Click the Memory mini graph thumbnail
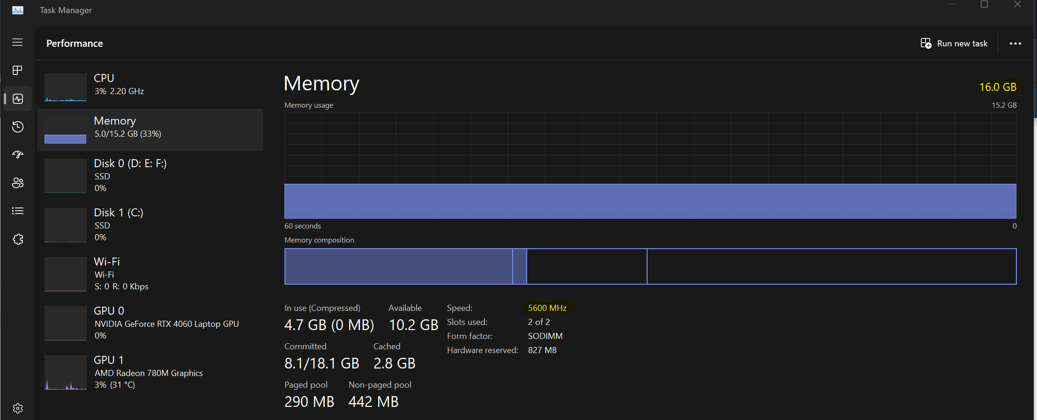The image size is (1037, 420). coord(66,130)
